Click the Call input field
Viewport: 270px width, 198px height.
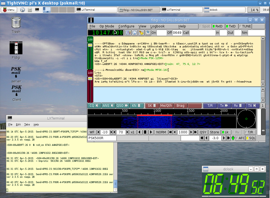(x=202, y=33)
